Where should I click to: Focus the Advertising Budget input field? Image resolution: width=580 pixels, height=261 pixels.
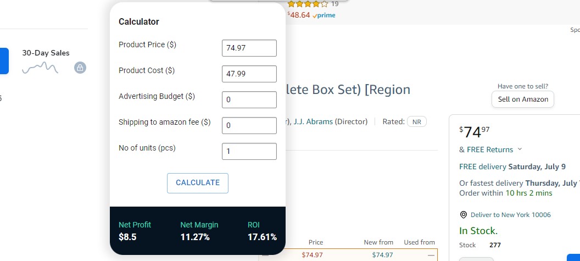[249, 99]
